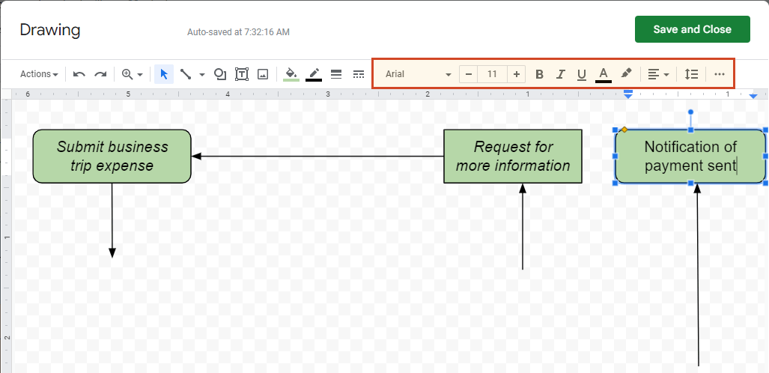The height and width of the screenshot is (373, 769).
Task: Click the Save and Close button
Action: coord(692,29)
